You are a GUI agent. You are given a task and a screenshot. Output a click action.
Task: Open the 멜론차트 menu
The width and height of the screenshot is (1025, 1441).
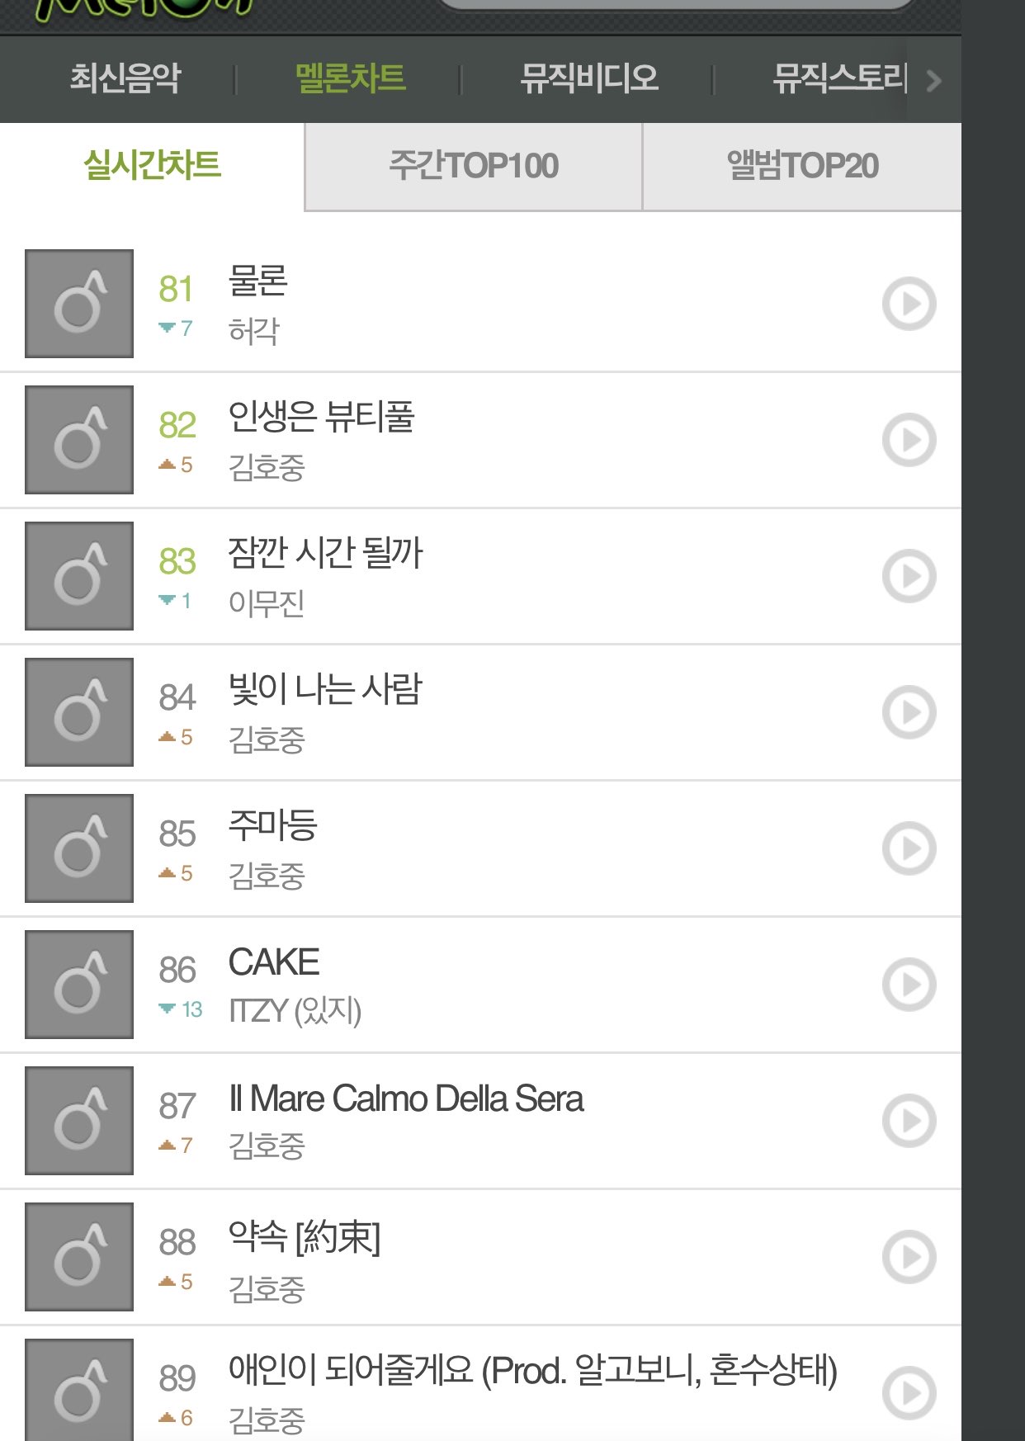click(x=351, y=78)
